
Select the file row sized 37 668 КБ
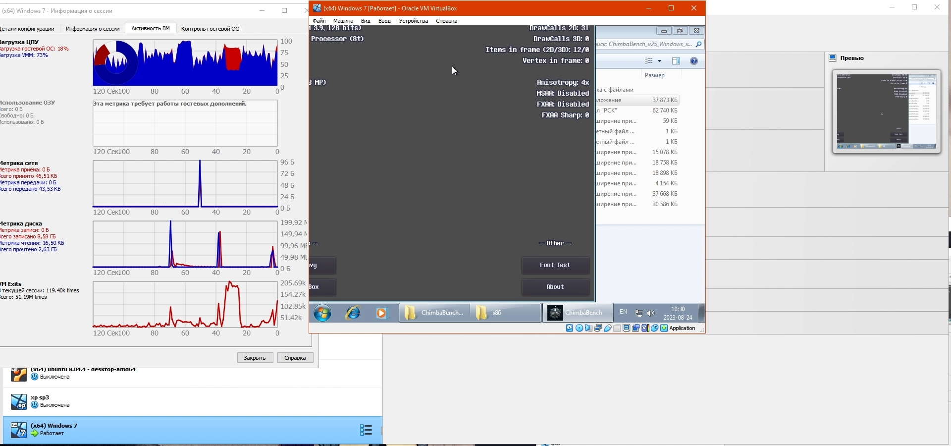tap(637, 194)
